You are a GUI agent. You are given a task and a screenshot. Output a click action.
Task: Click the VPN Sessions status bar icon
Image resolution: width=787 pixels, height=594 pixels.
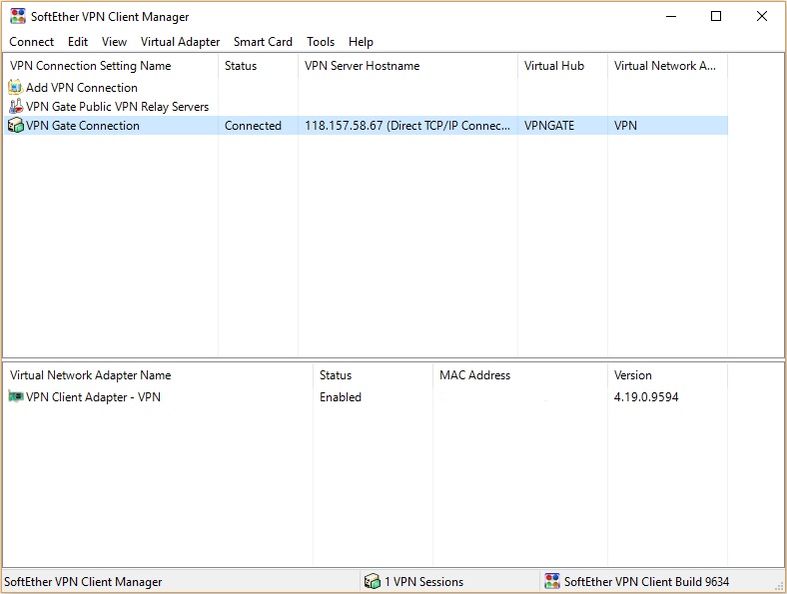[372, 581]
